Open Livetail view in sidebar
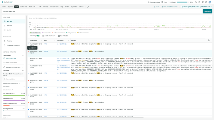Image resolution: width=214 pixels, height=120 pixels. click(x=9, y=30)
